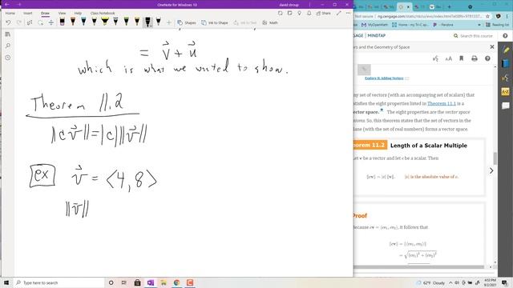The height and width of the screenshot is (288, 513).
Task: Go back with OneNote title bar arrow
Action: tap(7, 5)
